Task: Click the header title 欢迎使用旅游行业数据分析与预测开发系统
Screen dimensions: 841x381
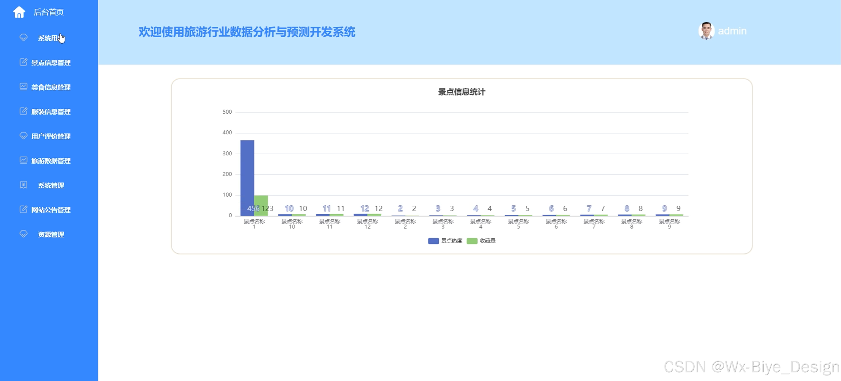Action: coord(247,32)
